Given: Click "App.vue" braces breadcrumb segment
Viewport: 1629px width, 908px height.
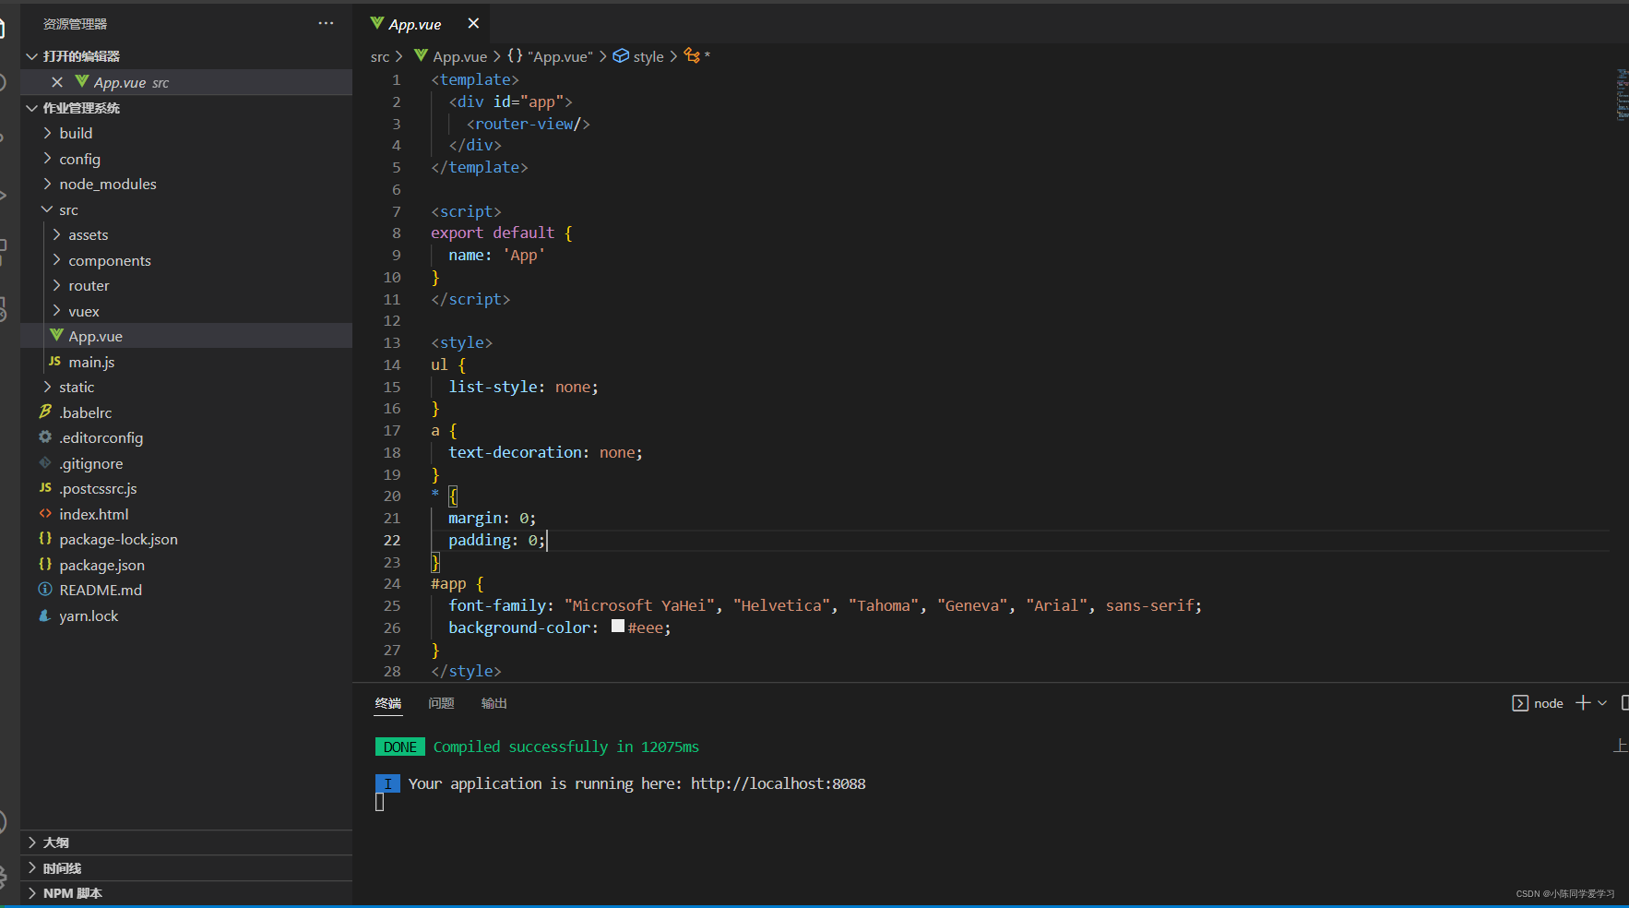Looking at the screenshot, I should click(550, 56).
